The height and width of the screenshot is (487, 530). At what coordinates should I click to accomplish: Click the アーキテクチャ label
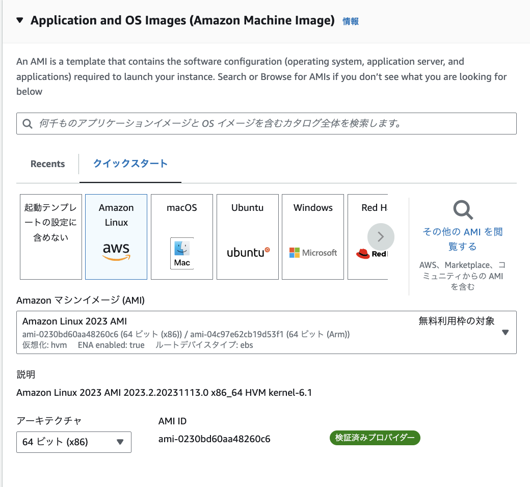click(49, 421)
